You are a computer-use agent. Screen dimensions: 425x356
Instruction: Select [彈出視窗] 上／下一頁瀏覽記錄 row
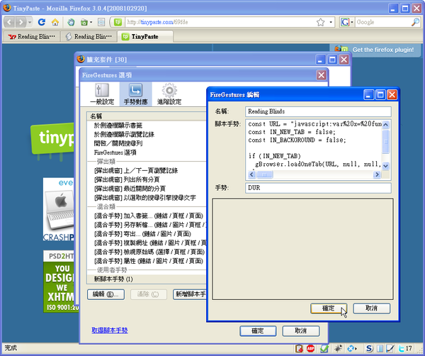(147, 171)
